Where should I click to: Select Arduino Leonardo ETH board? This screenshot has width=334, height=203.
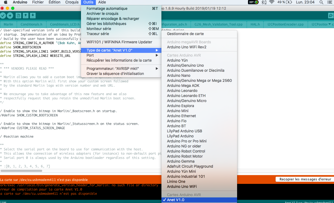(x=199, y=96)
